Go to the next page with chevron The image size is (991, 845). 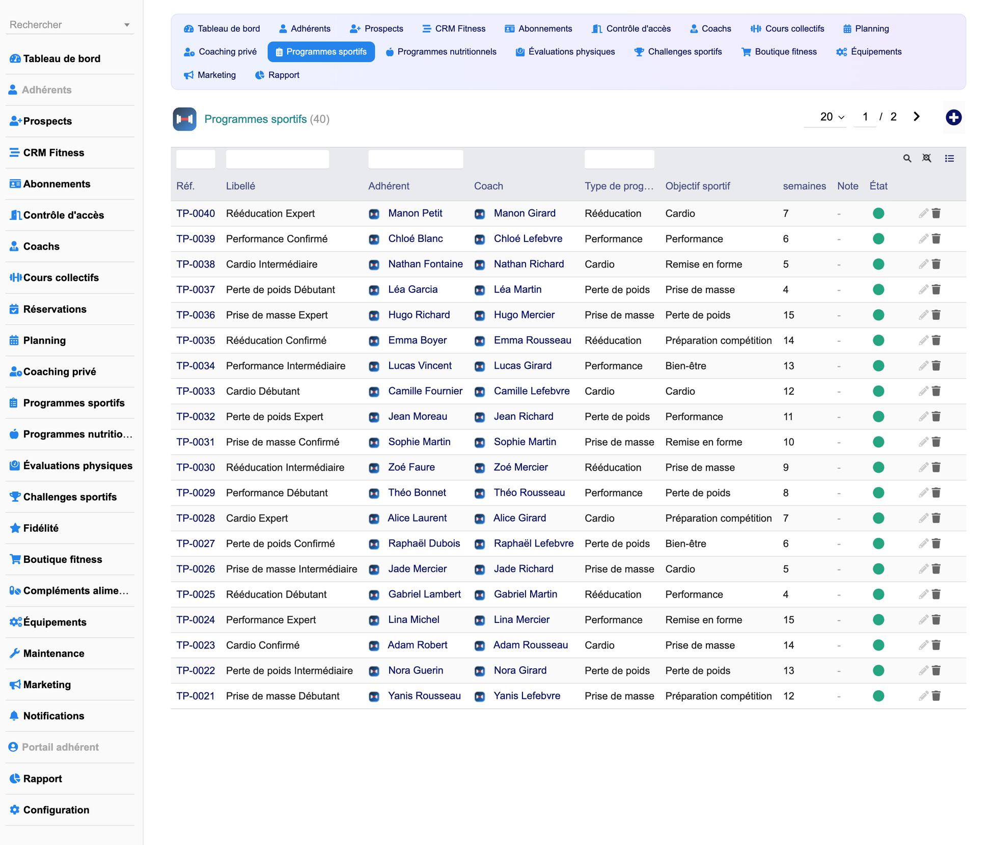pyautogui.click(x=917, y=117)
